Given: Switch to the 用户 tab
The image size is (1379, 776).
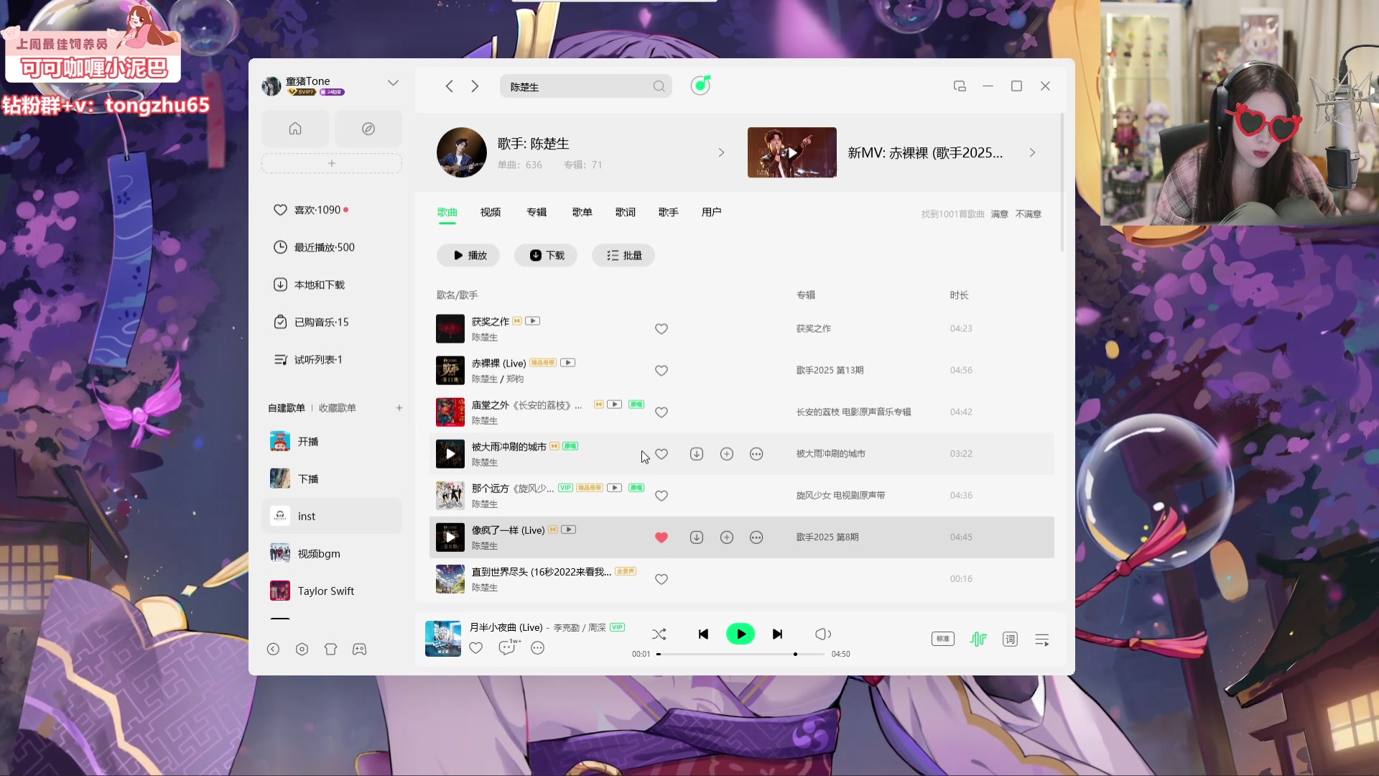Looking at the screenshot, I should pyautogui.click(x=711, y=212).
